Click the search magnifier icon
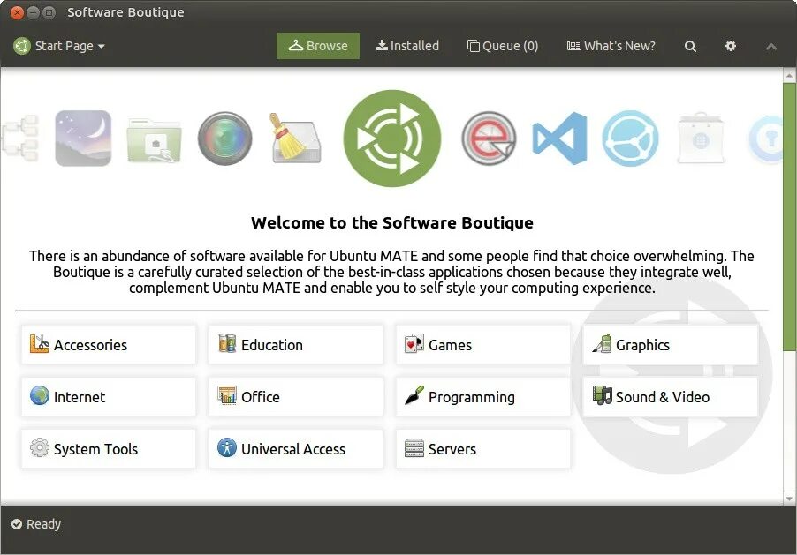 coord(690,46)
